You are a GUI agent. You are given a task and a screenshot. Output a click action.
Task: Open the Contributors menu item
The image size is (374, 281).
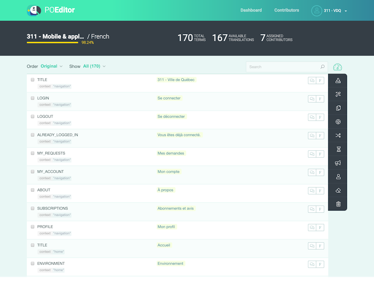(286, 10)
